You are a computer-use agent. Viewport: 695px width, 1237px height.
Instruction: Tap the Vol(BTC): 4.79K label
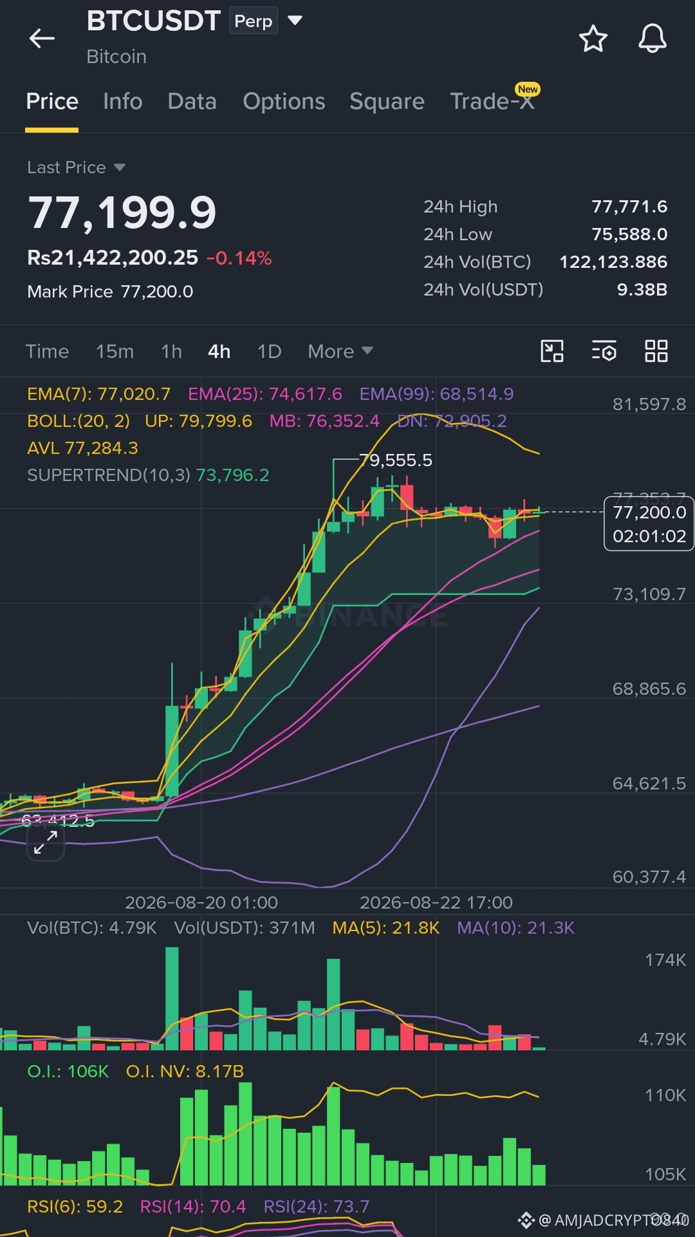[91, 927]
